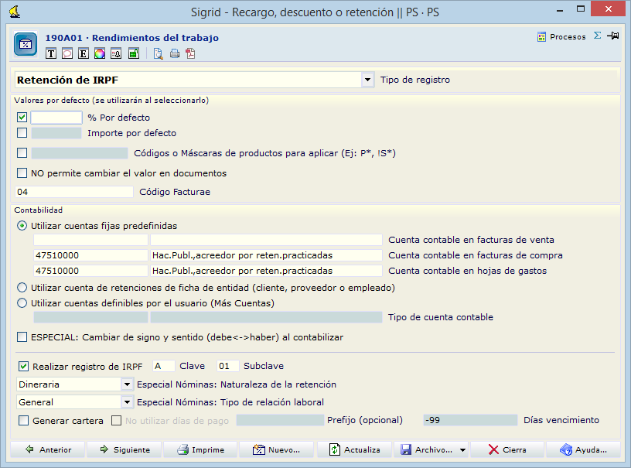
Task: Open the 'Tipo de registro' dropdown
Action: point(367,79)
